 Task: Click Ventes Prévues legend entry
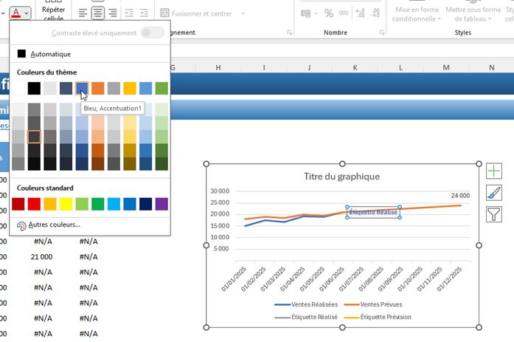(373, 304)
